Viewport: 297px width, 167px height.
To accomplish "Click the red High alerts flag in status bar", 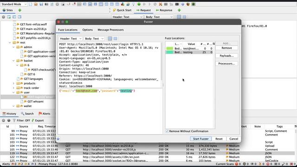I will click(13, 164).
